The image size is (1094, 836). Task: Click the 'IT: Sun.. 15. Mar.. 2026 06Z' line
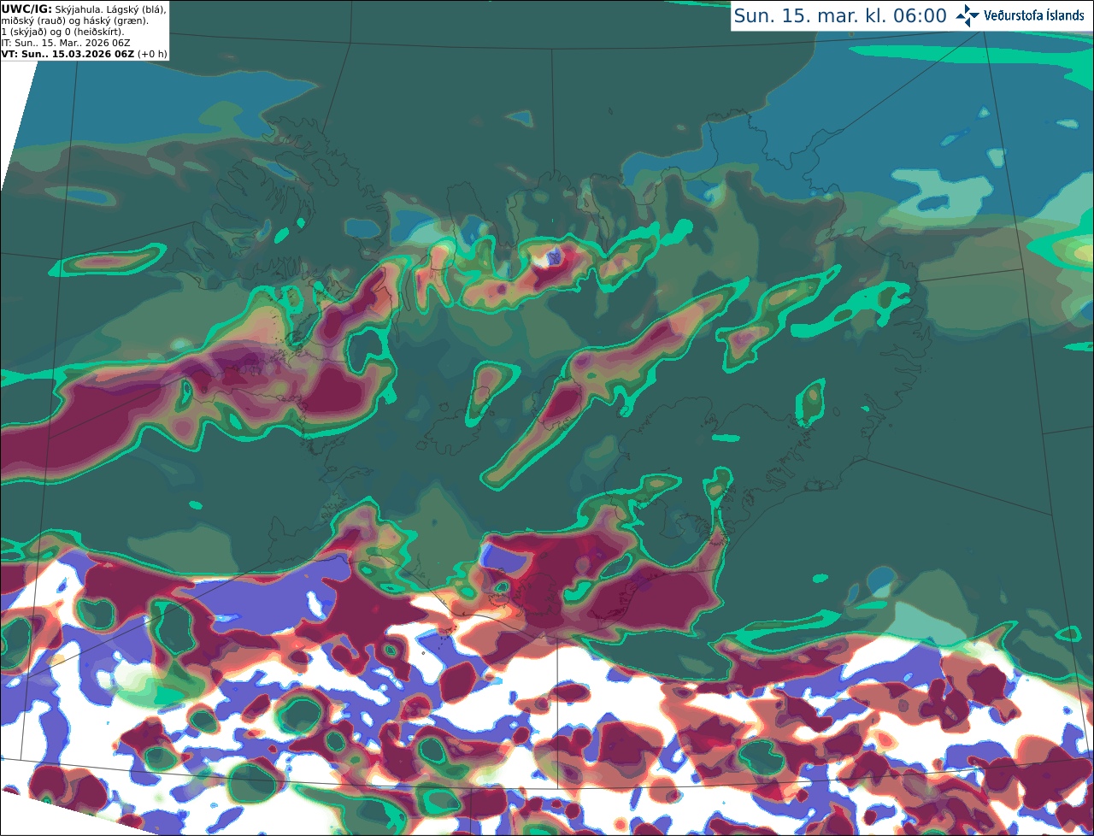point(66,43)
